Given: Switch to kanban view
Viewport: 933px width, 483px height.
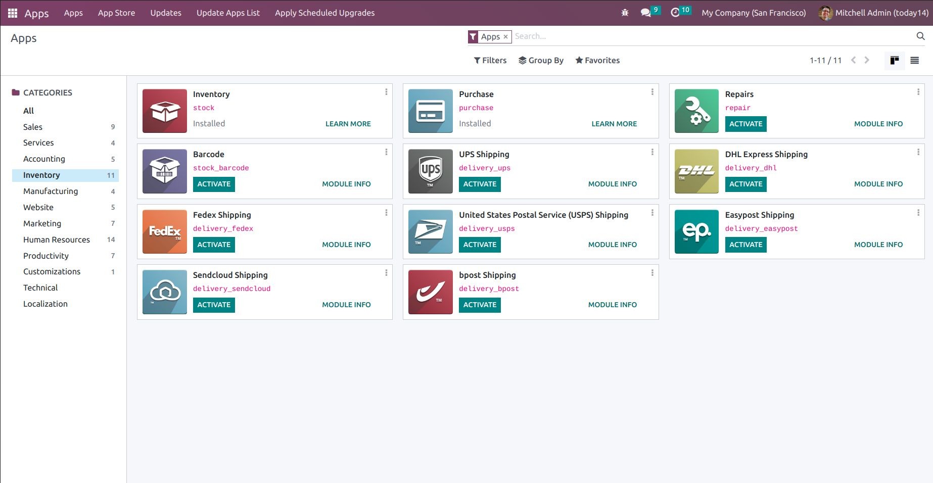Looking at the screenshot, I should (895, 60).
